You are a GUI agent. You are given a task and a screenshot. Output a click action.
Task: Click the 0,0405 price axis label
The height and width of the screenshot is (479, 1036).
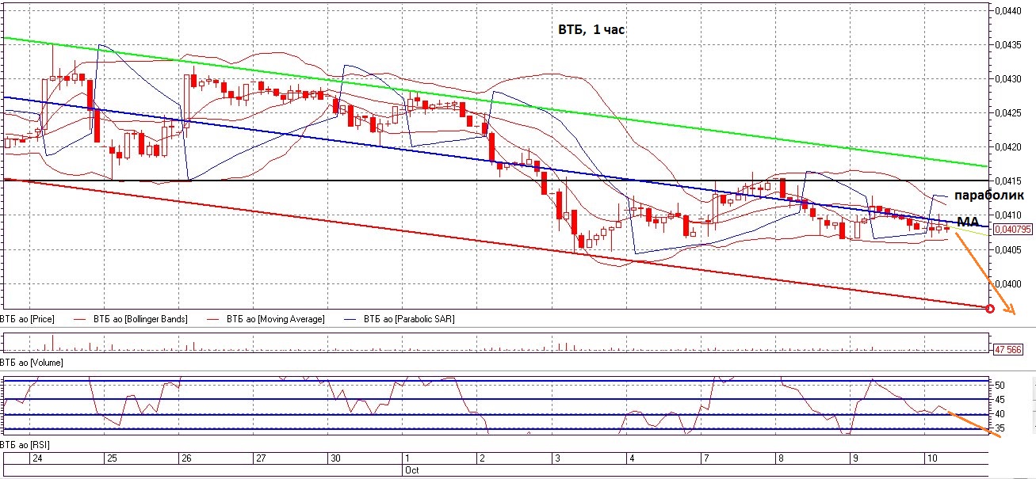pyautogui.click(x=1008, y=249)
